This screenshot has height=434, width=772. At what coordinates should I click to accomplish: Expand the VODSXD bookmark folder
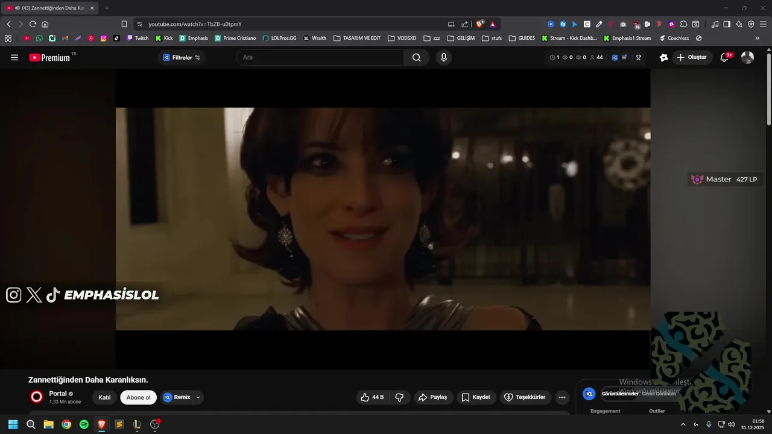coord(402,38)
